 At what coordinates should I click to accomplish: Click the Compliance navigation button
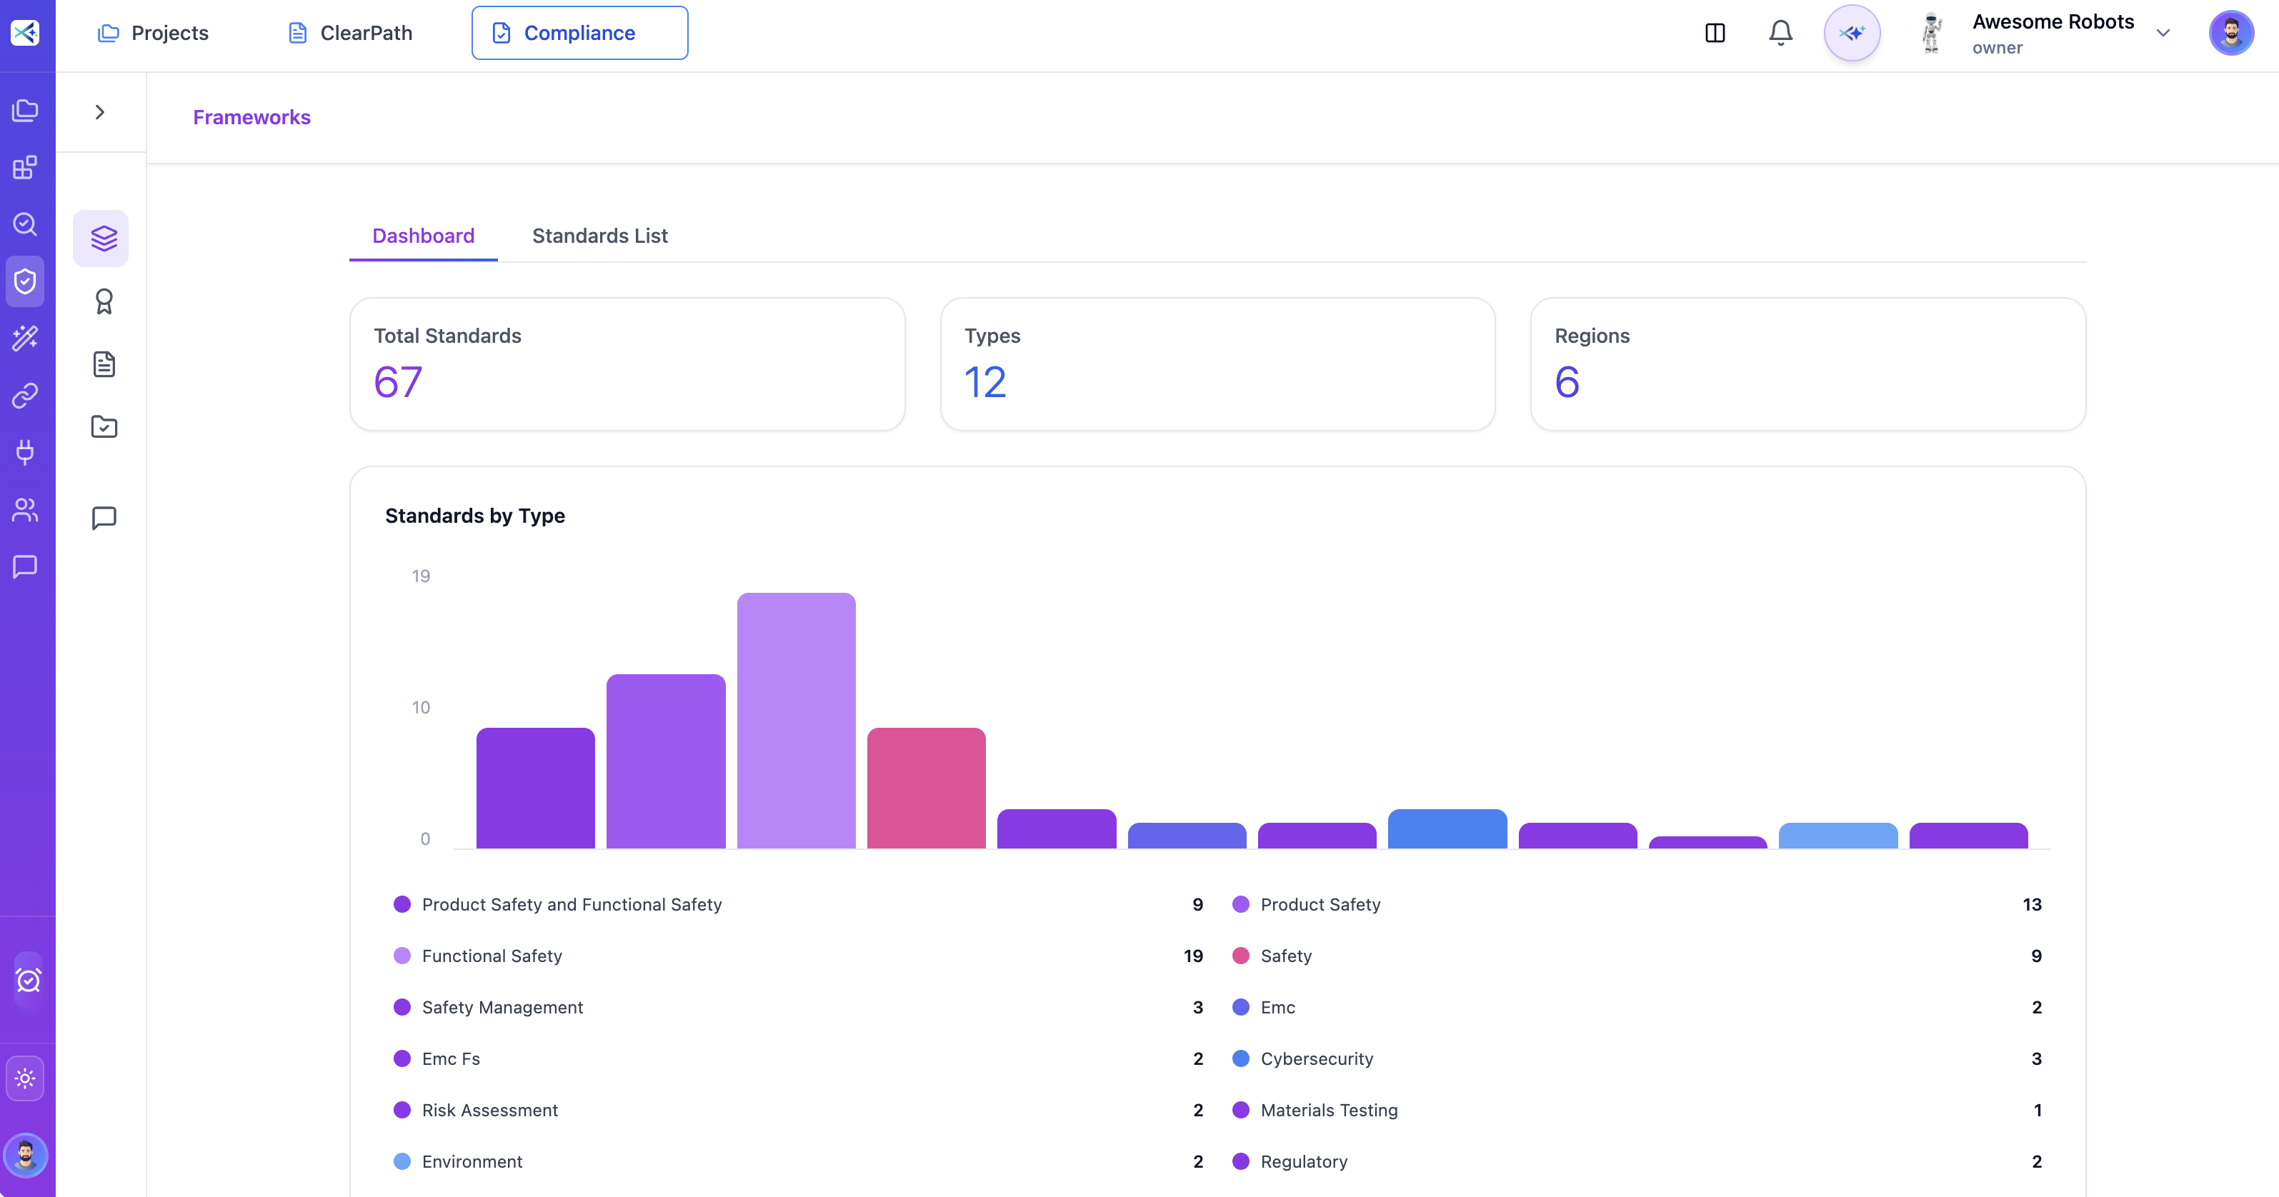(579, 32)
